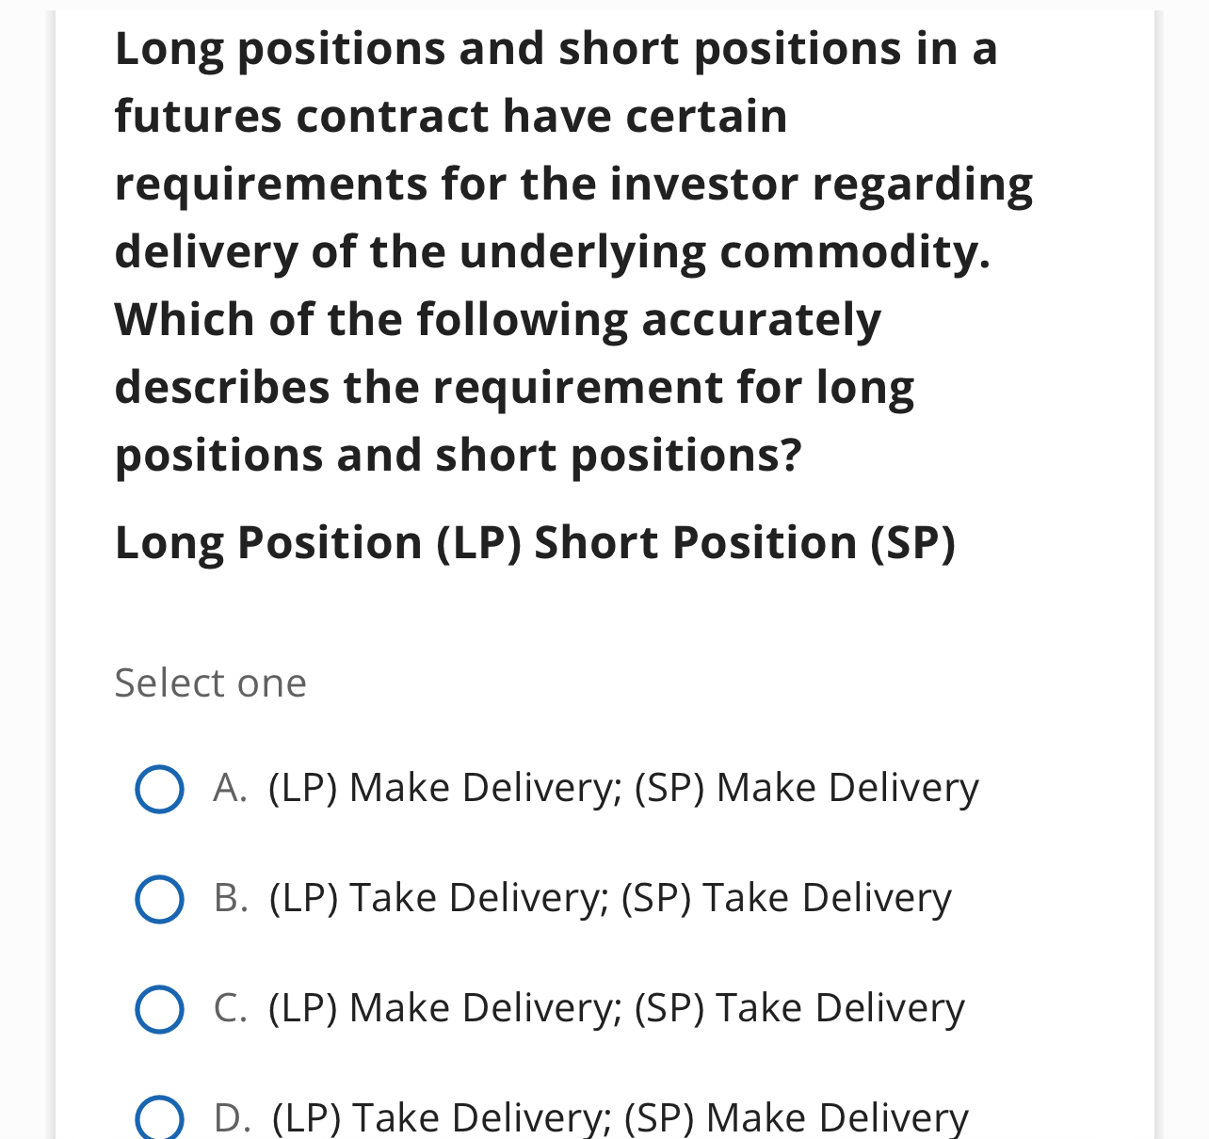Click the letter label D beside its circle
The height and width of the screenshot is (1139, 1209).
point(230,1118)
